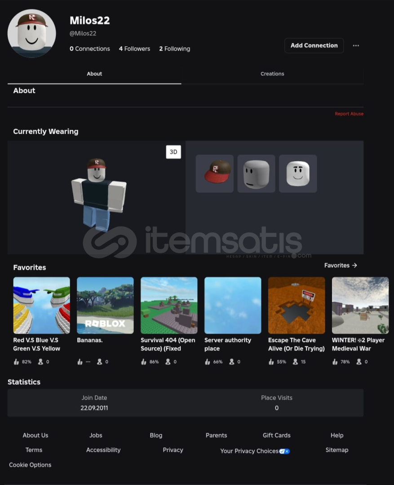Viewport: 394px width, 485px height.
Task: Click the Milos22 profile avatar picture
Action: 31,33
